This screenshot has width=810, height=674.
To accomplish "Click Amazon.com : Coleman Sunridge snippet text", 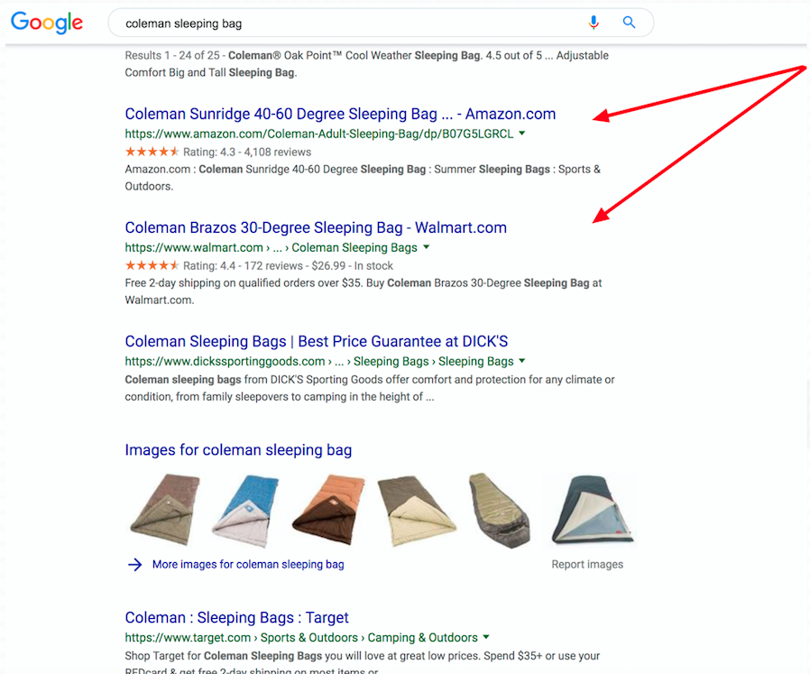I will (363, 178).
